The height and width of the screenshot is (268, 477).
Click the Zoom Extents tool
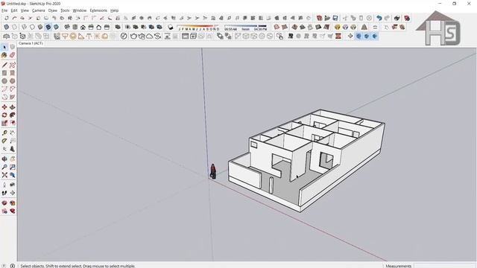(4, 175)
